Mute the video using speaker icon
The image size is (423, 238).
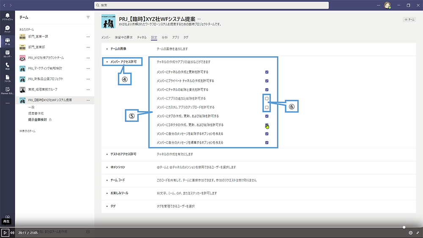coord(12,233)
